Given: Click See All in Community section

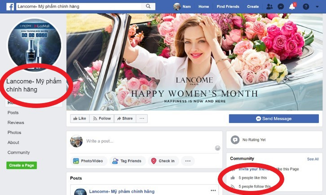Looking at the screenshot, I should click(x=313, y=159).
